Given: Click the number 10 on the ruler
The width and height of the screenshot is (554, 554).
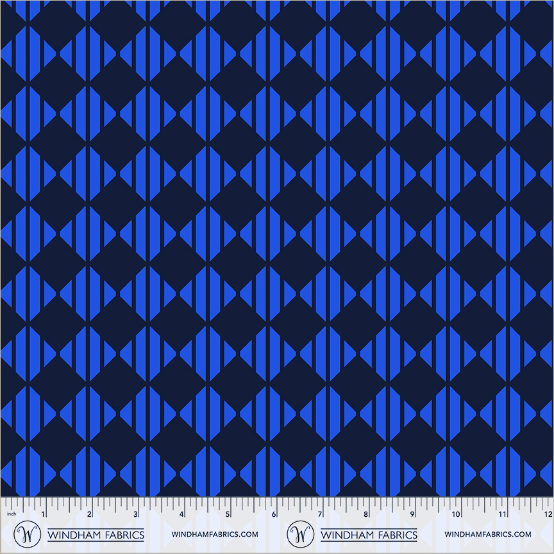Looking at the screenshot, I should tap(456, 514).
